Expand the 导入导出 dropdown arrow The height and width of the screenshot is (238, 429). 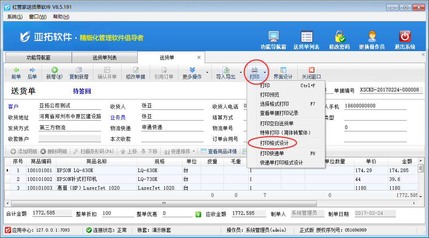click(241, 73)
